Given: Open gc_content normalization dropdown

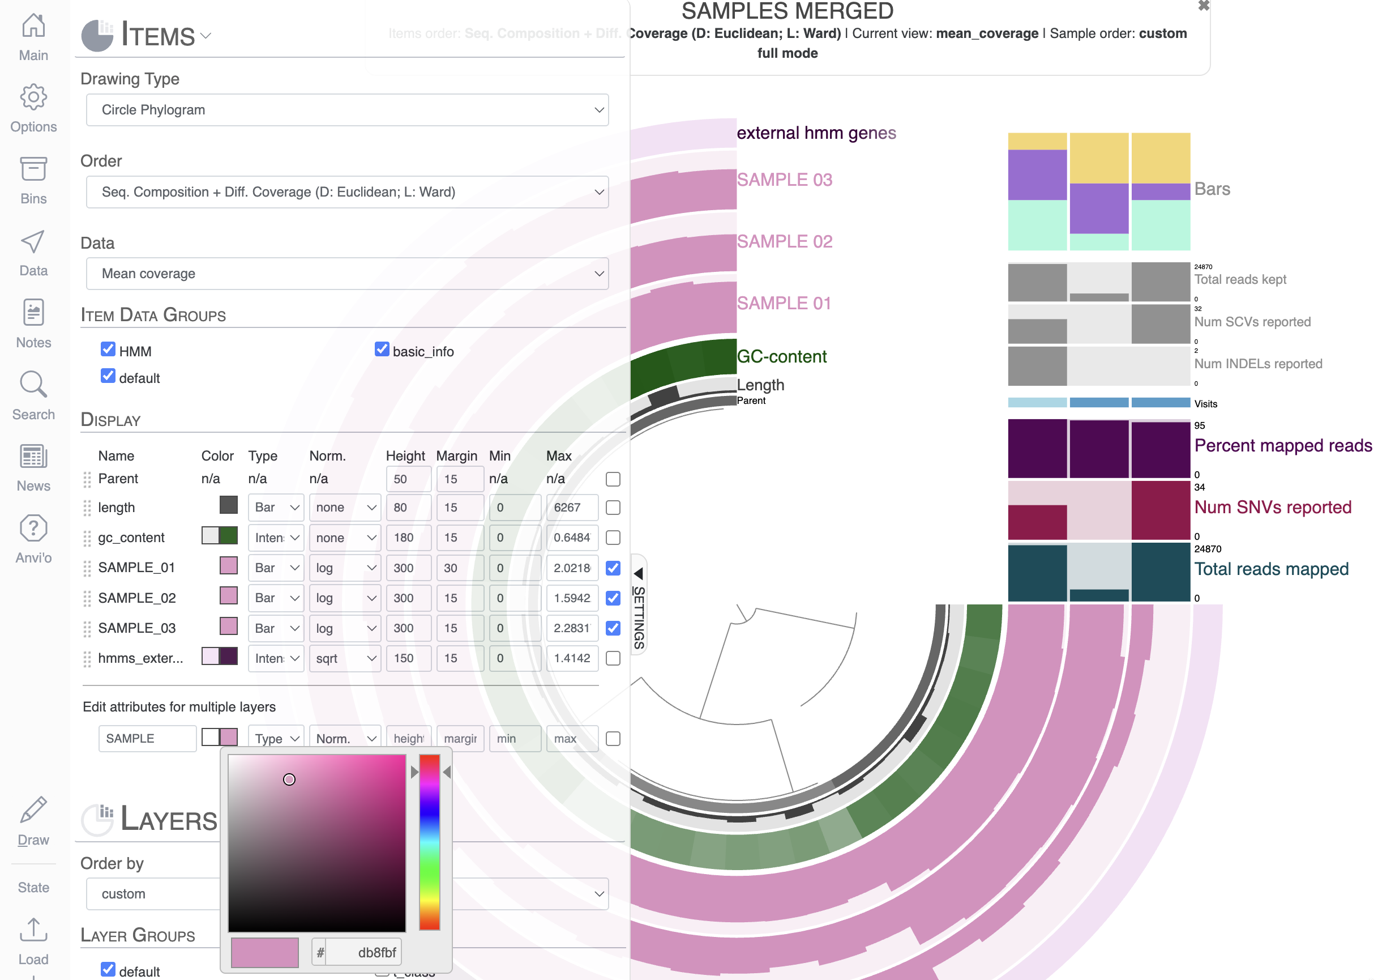Looking at the screenshot, I should click(345, 538).
